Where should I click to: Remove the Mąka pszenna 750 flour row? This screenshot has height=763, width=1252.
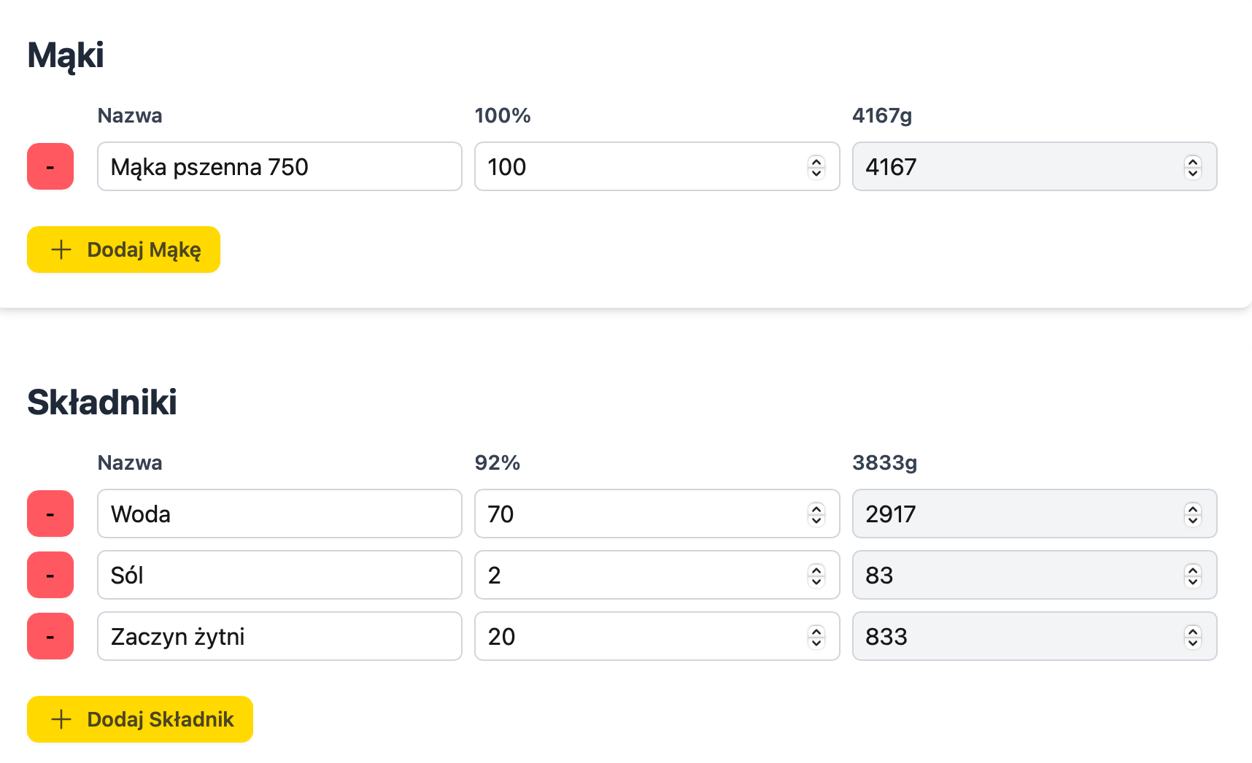[50, 166]
